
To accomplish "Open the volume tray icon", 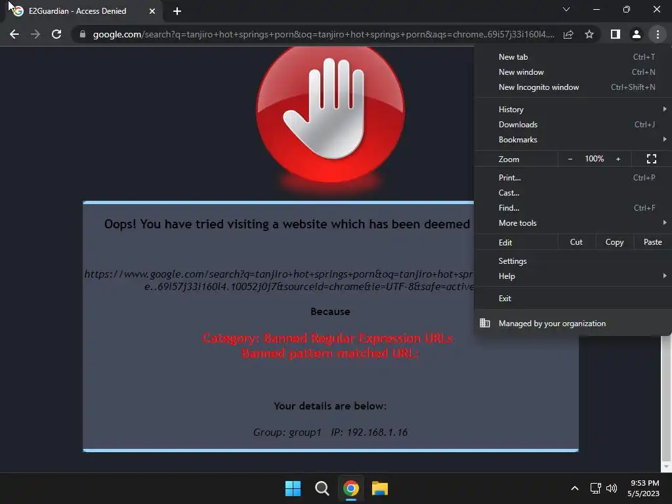I will pos(612,488).
